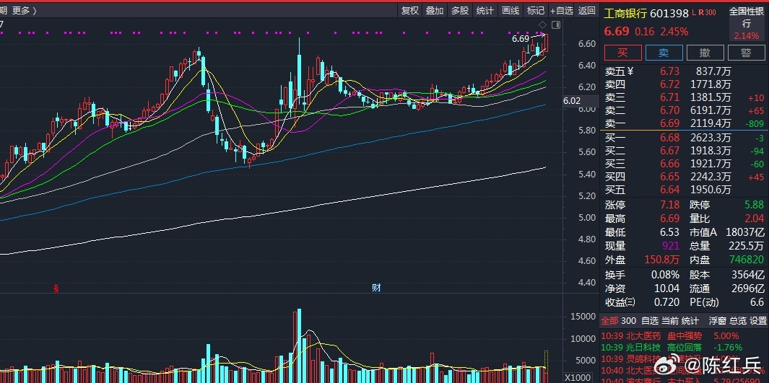The height and width of the screenshot is (383, 769).
Task: Click the 量比 value 2.04
Action: pyautogui.click(x=755, y=219)
